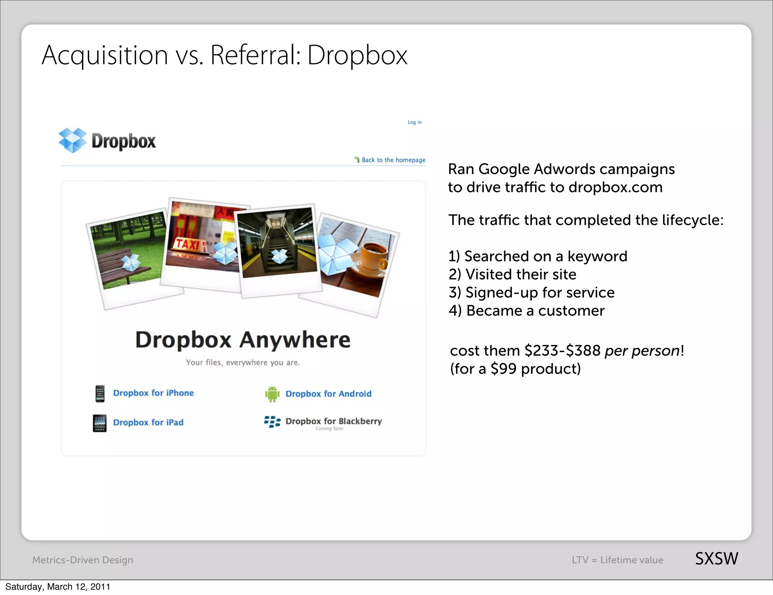This screenshot has height=595, width=773.
Task: Click the green Android robot icon
Action: (272, 394)
